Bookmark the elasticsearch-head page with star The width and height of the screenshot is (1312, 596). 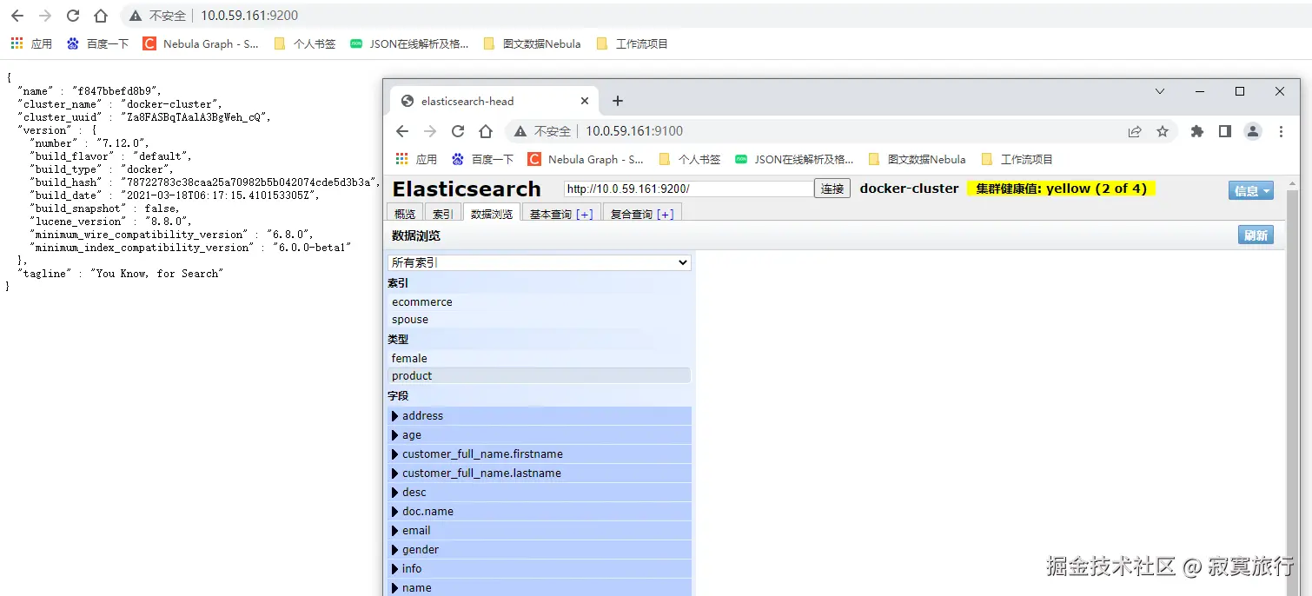coord(1163,131)
